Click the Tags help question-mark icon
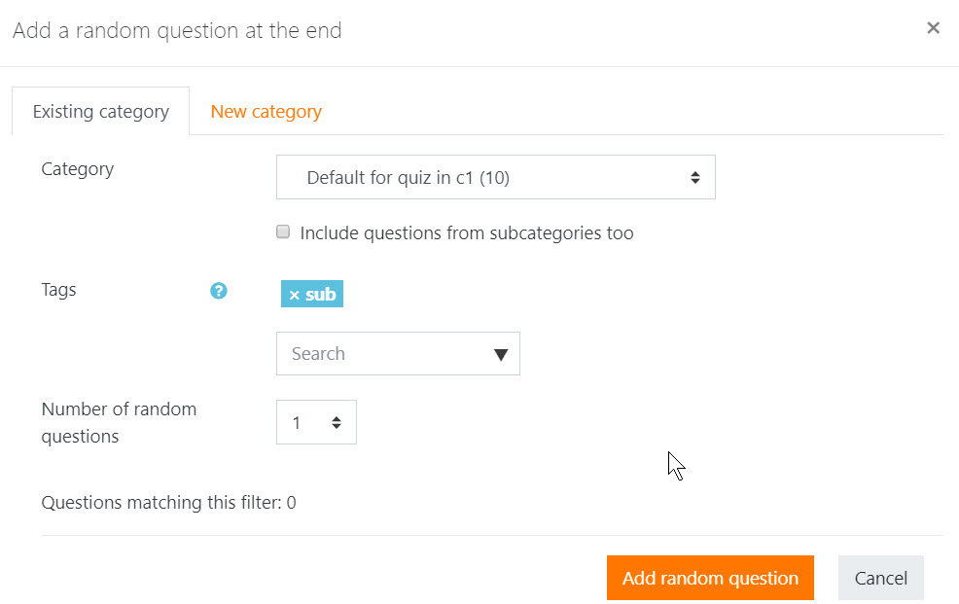The width and height of the screenshot is (959, 604). [218, 291]
